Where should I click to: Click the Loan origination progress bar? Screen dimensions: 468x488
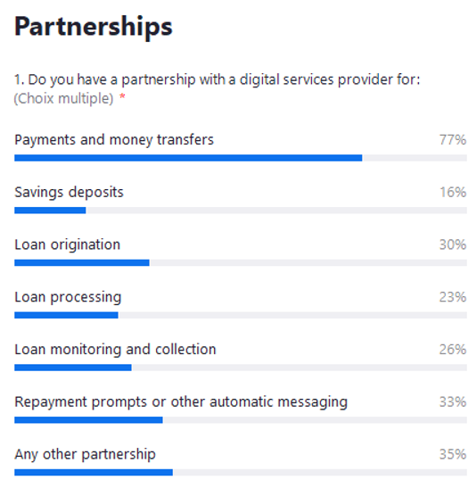pos(241,262)
